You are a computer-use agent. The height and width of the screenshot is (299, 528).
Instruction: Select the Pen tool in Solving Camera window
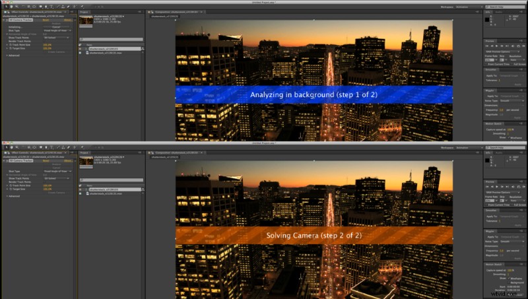pyautogui.click(x=46, y=147)
